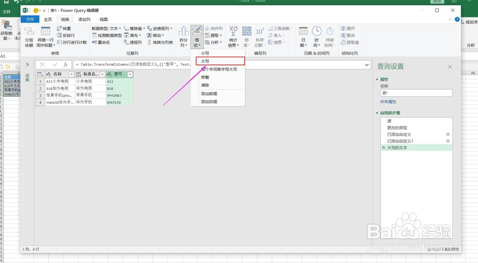Click 合并列 (Merge Columns)

click(x=214, y=28)
